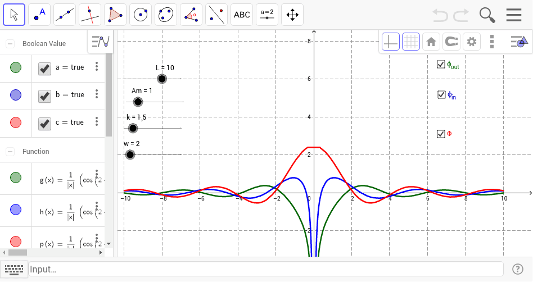Viewport: 533px width, 282px height.
Task: Select the Circle with center tool
Action: coord(141,15)
